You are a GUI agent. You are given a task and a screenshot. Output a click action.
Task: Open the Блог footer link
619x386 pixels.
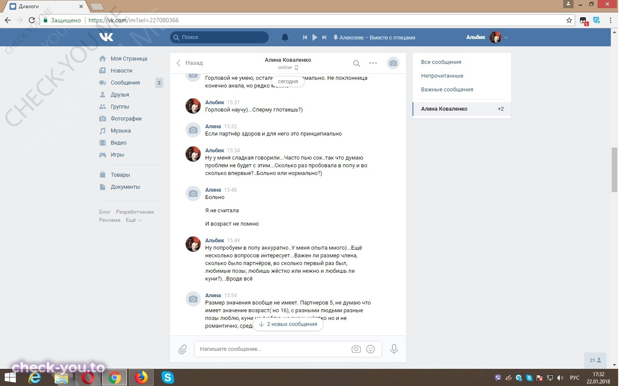point(105,212)
